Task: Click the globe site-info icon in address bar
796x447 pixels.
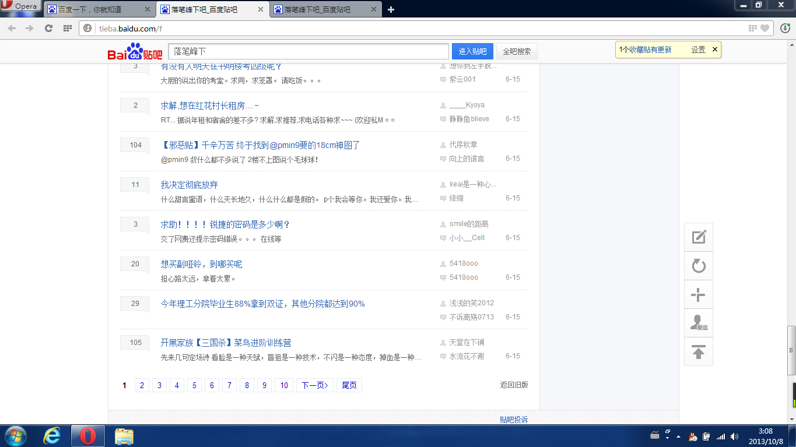Action: tap(87, 29)
